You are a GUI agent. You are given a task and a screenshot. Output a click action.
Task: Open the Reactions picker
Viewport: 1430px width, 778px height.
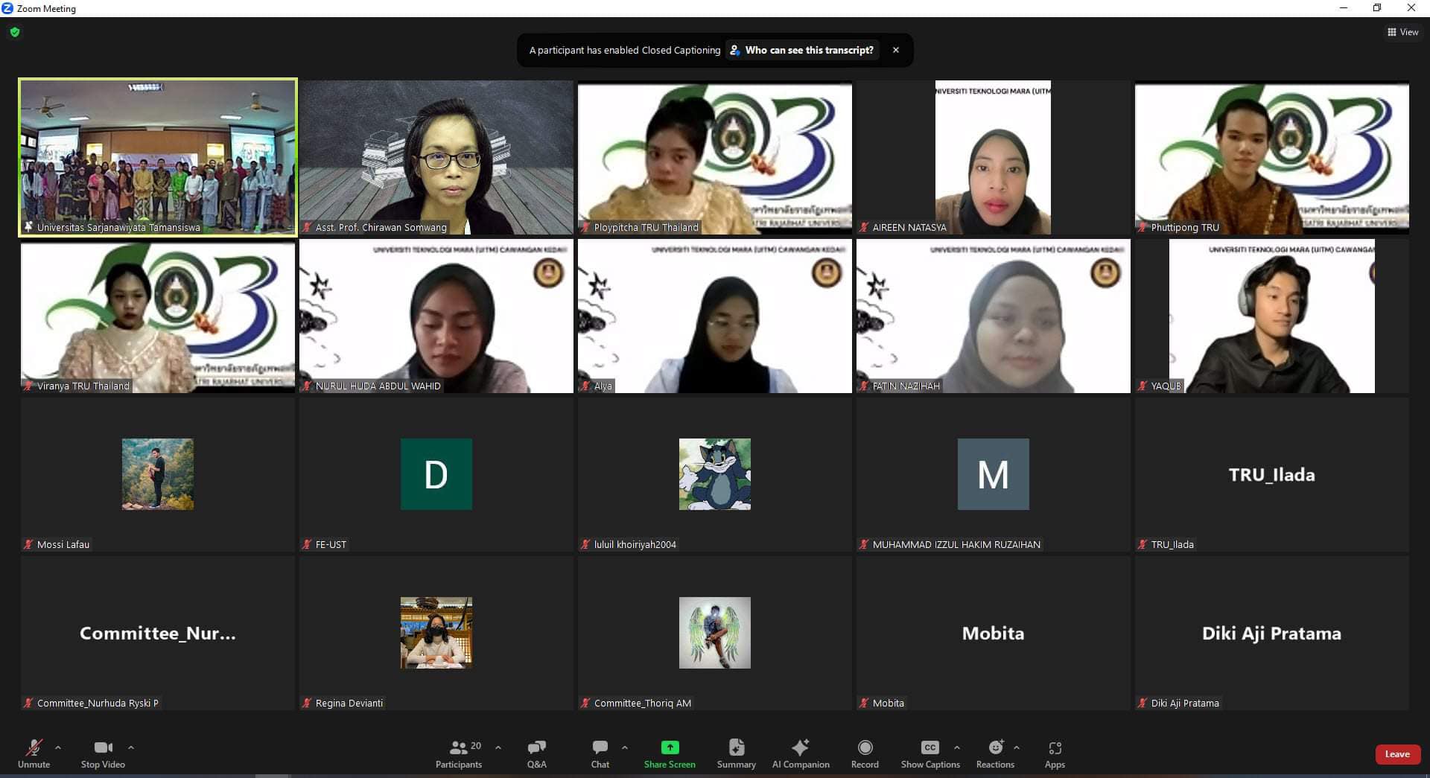pos(995,753)
